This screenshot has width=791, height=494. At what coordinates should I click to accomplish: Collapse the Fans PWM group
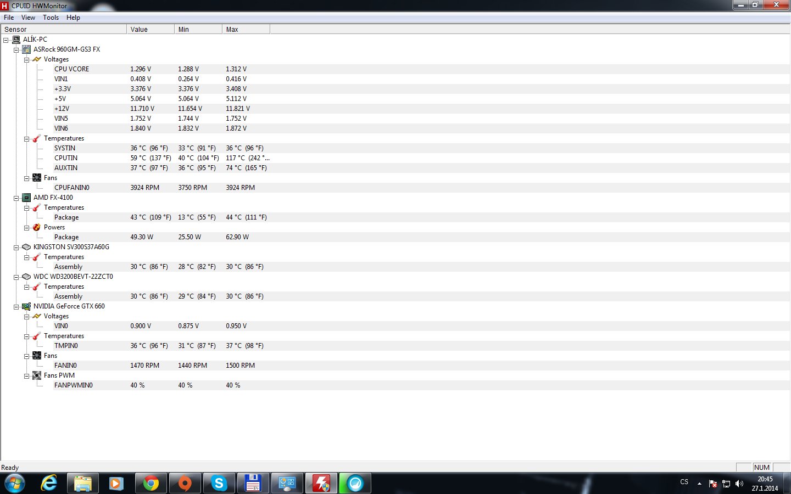26,376
